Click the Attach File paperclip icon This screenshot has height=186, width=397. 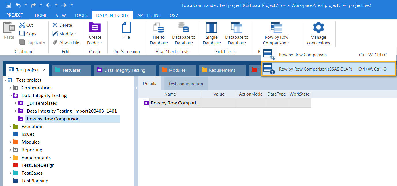(x=55, y=42)
